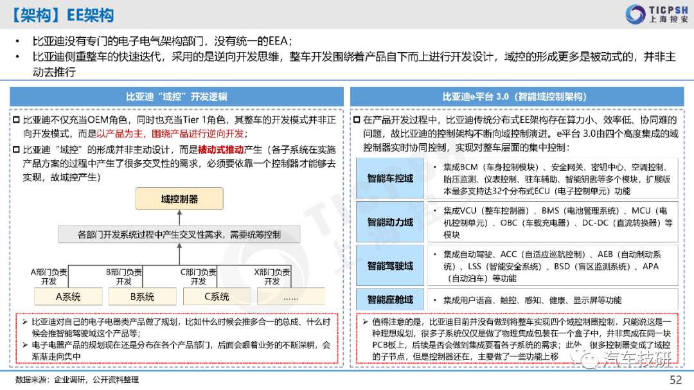Select the C系统 box
The height and width of the screenshot is (390, 694).
(217, 297)
